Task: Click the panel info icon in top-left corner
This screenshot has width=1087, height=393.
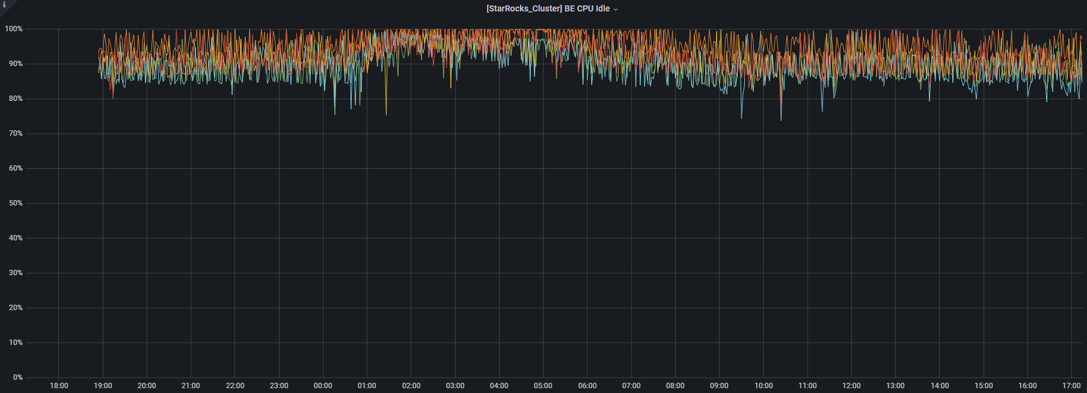Action: pyautogui.click(x=4, y=4)
